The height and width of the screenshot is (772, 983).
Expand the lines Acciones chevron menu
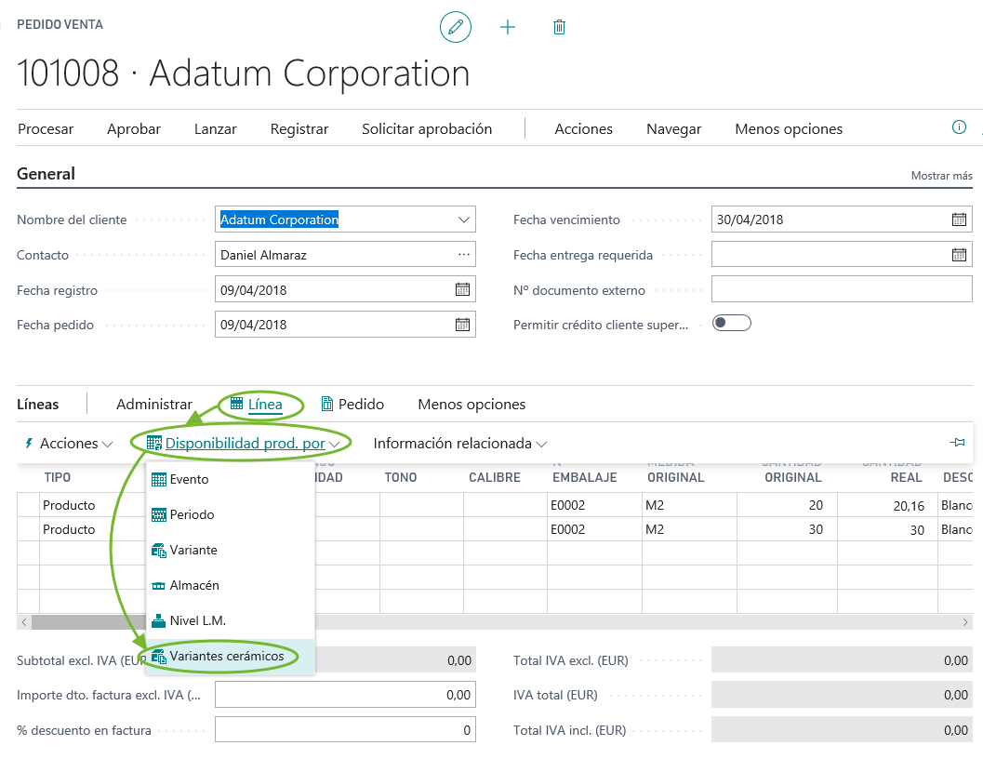tap(107, 444)
